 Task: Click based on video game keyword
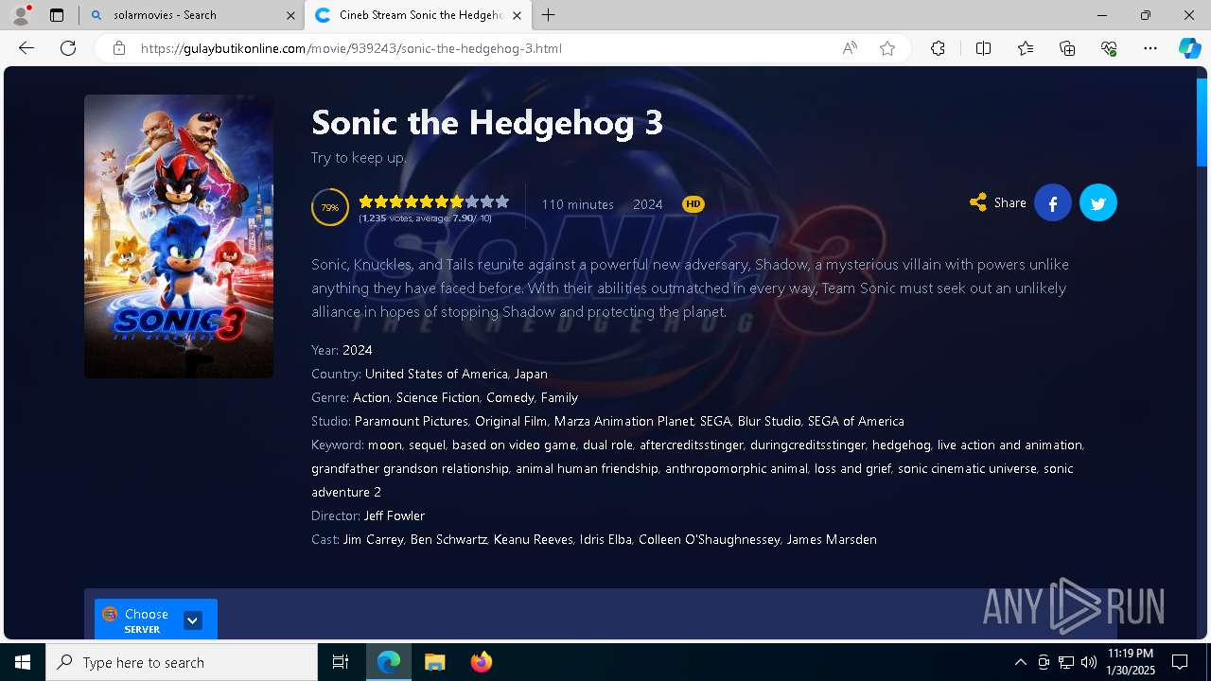(x=514, y=445)
